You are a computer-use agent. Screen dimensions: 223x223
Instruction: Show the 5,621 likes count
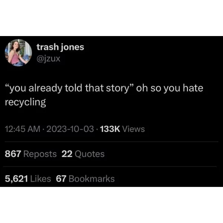pyautogui.click(x=16, y=179)
